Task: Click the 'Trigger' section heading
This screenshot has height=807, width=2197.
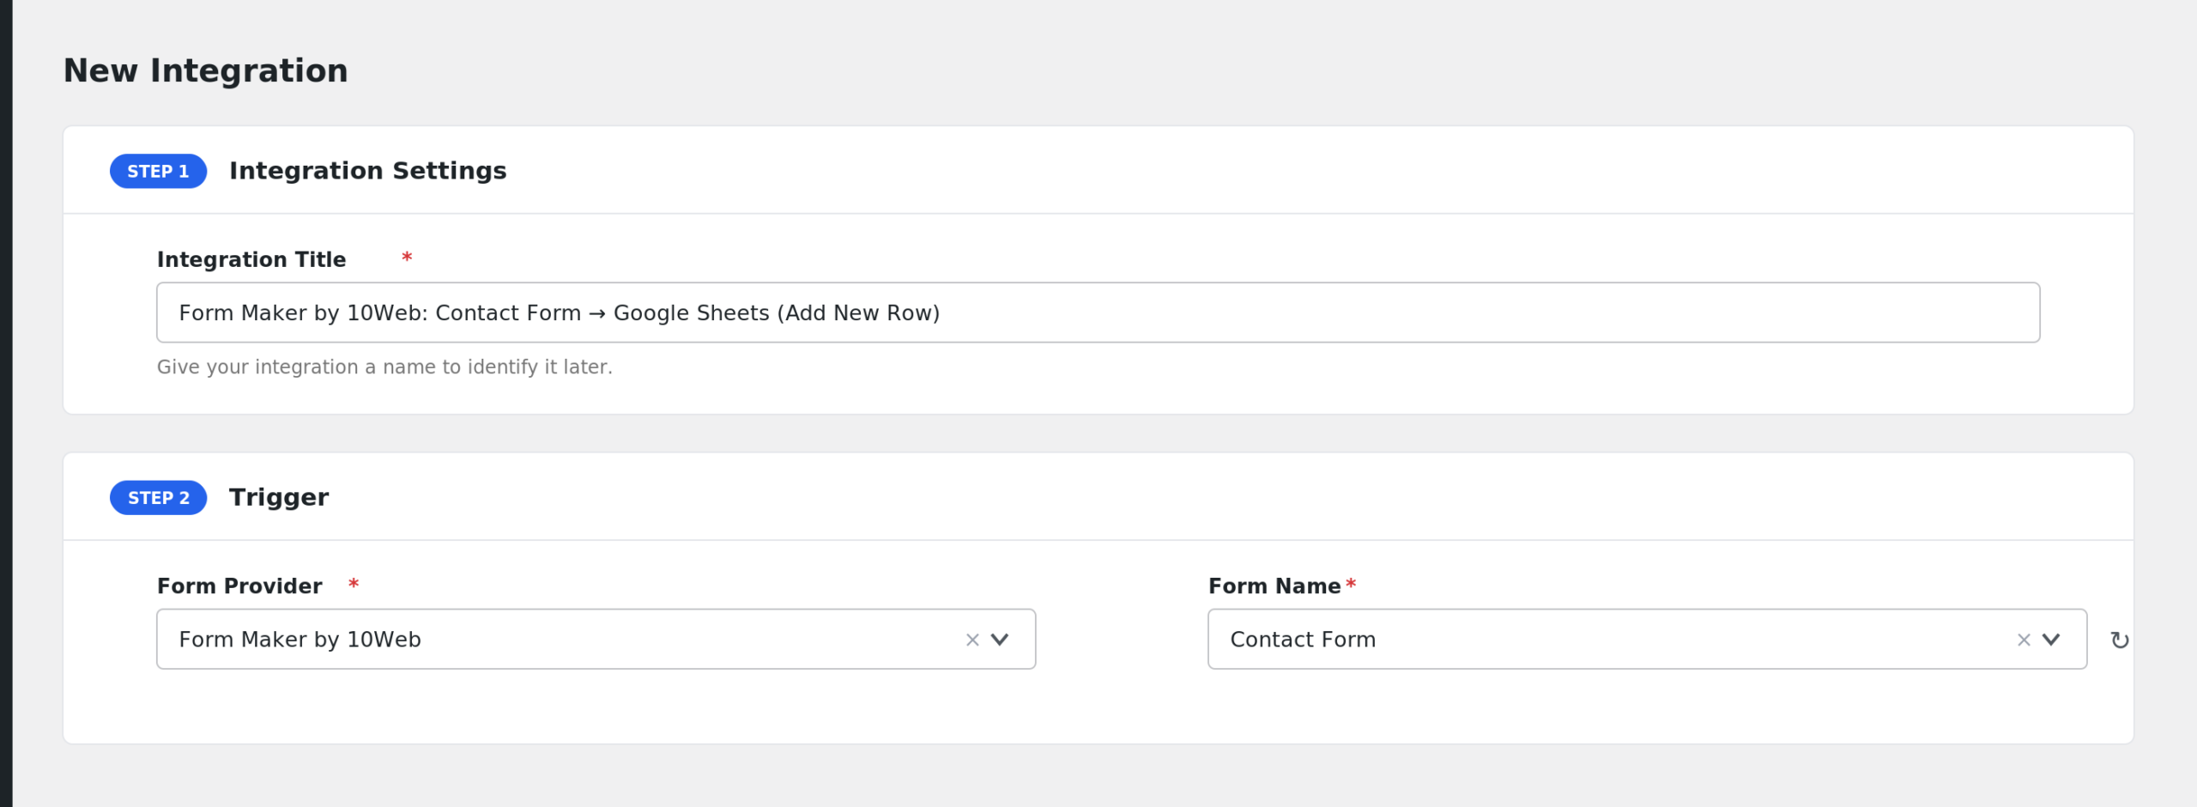Action: click(x=279, y=498)
